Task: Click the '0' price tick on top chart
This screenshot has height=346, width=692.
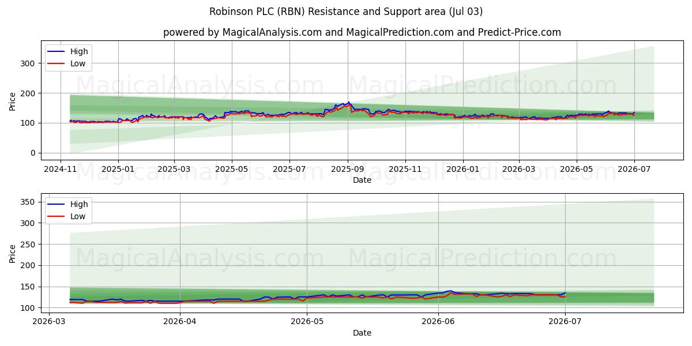Action: [32, 153]
